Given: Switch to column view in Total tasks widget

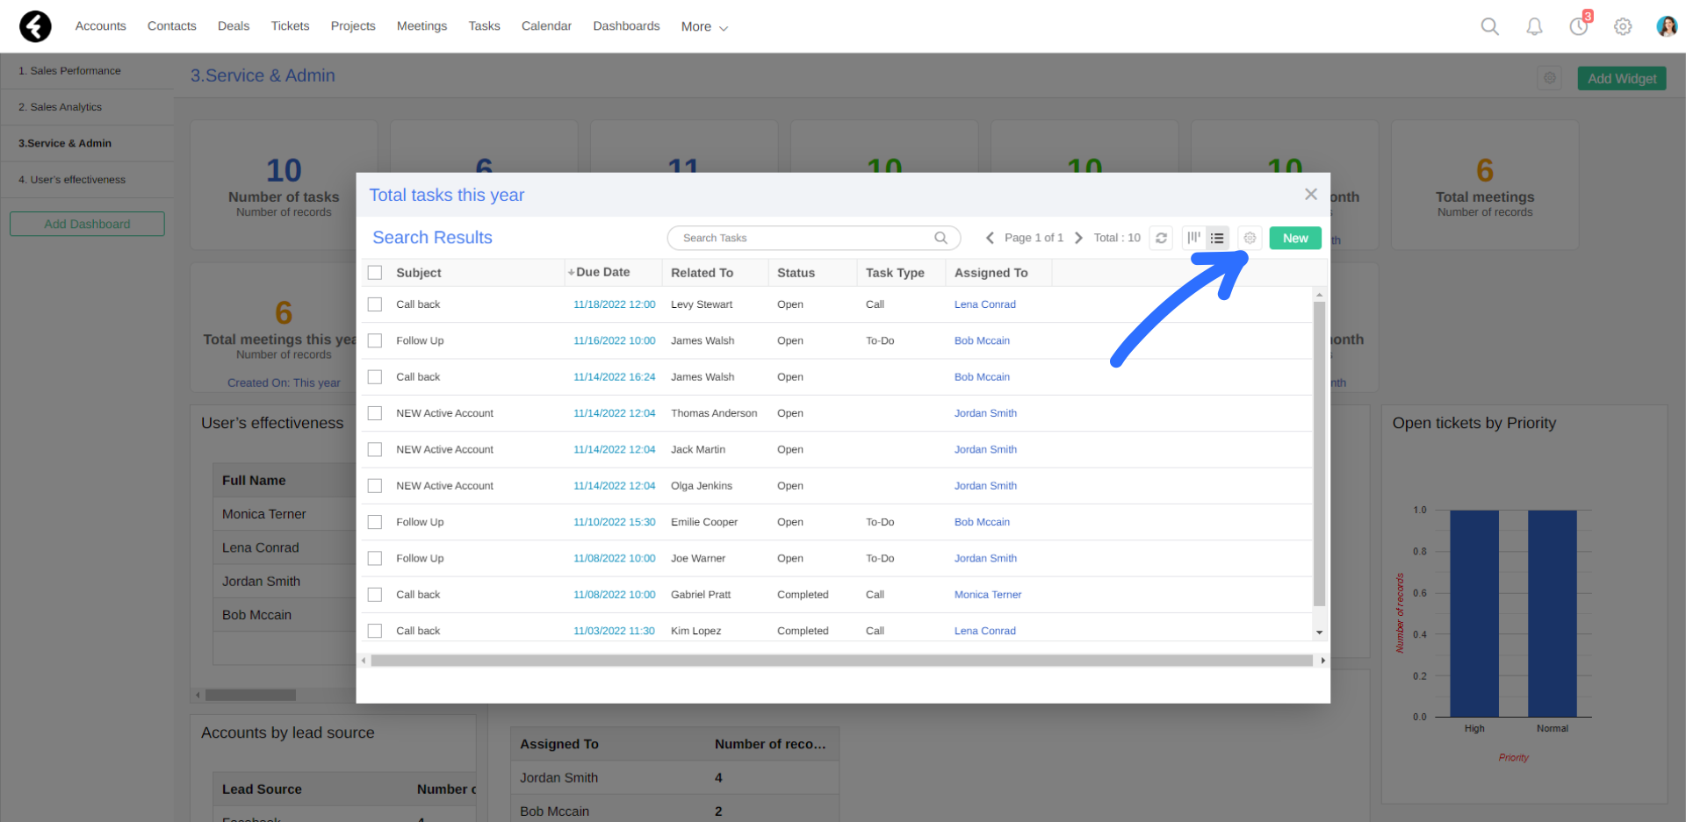Looking at the screenshot, I should (1192, 238).
